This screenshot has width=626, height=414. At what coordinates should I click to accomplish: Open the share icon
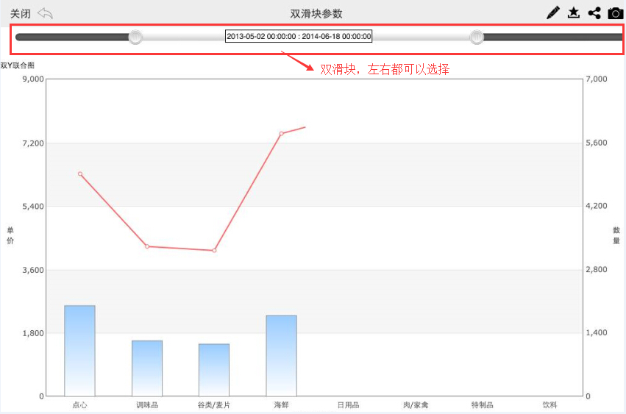point(594,13)
